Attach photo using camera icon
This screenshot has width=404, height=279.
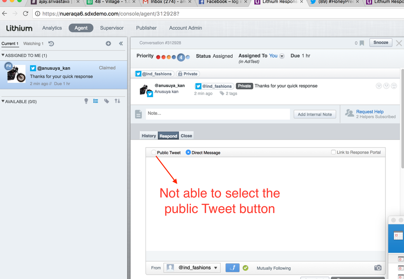tap(378, 268)
